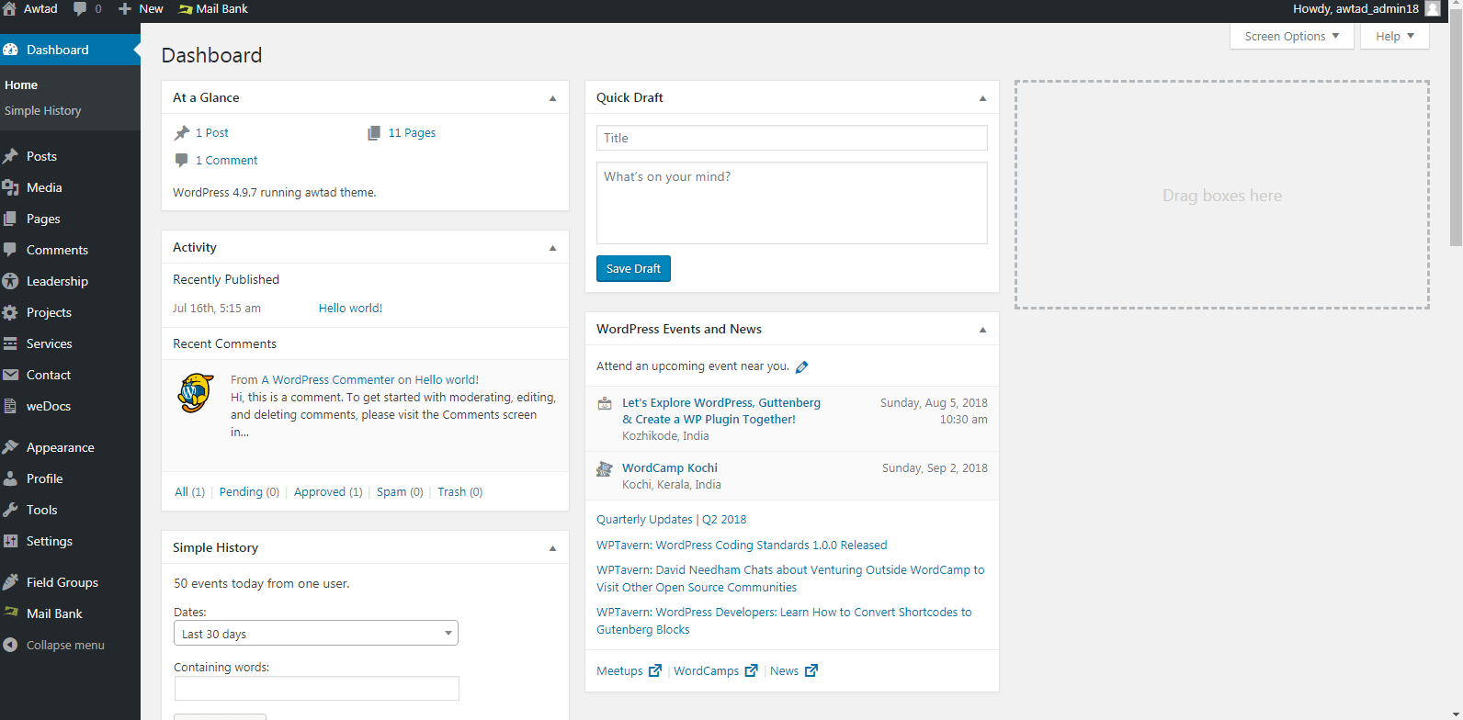Open the Appearance menu label
Image resolution: width=1463 pixels, height=720 pixels.
tap(61, 447)
